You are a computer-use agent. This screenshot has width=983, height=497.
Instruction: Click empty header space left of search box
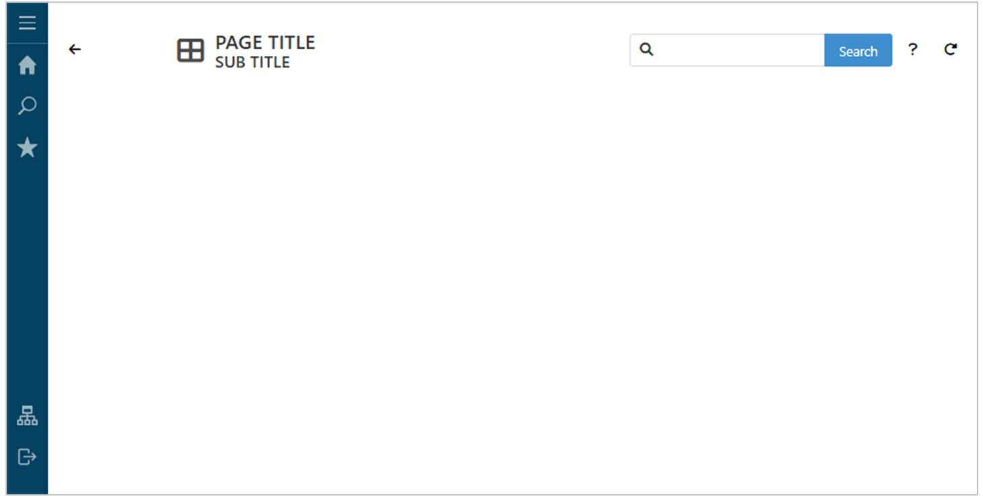pyautogui.click(x=472, y=50)
